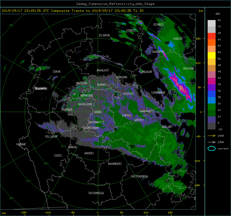The width and height of the screenshot is (231, 216).
Task: Click the GANGAVATI city label
Action: coord(147,111)
